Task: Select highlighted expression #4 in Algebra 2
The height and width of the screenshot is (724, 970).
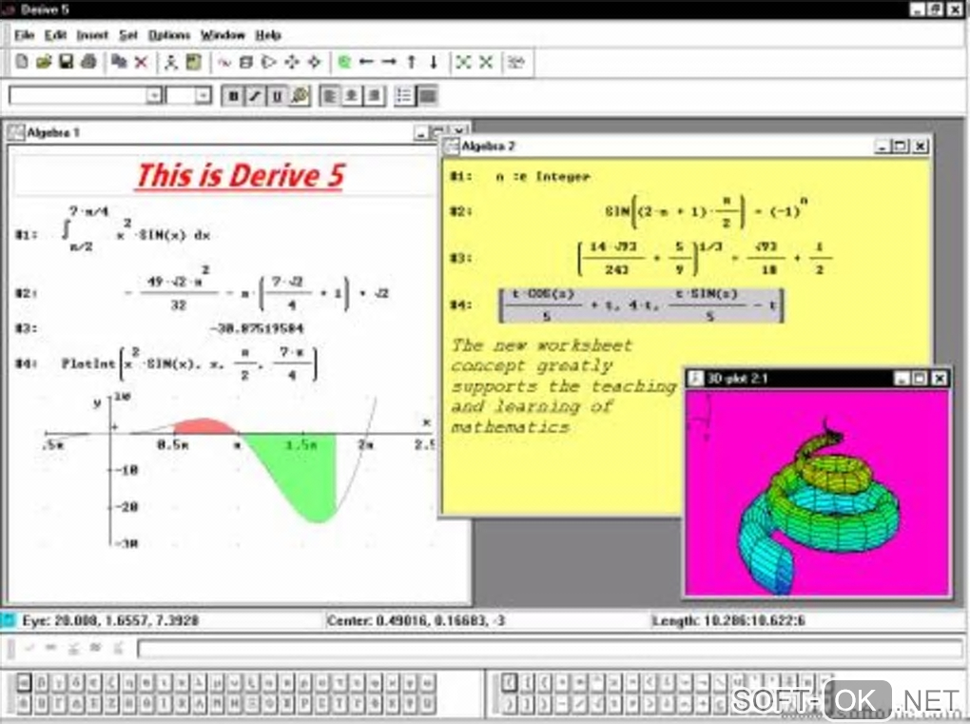Action: [641, 305]
